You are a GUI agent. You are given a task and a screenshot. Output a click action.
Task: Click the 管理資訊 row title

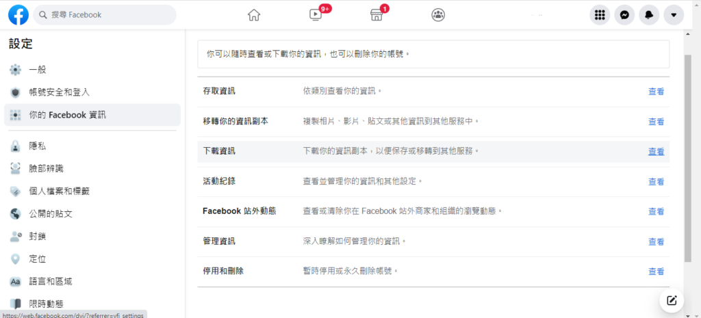[x=219, y=241]
